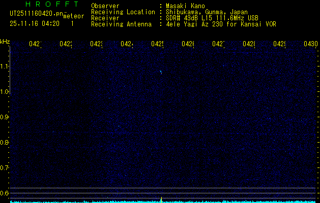Click the 'Observer' label
The width and height of the screenshot is (320, 203).
pyautogui.click(x=105, y=6)
